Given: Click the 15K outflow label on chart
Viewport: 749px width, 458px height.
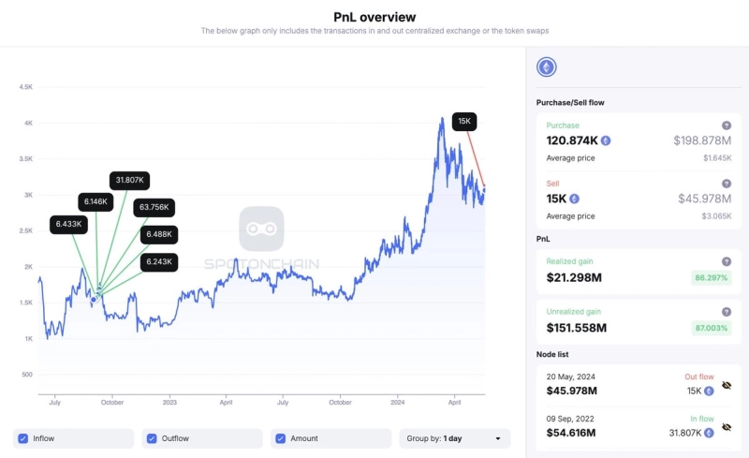Looking at the screenshot, I should [464, 121].
